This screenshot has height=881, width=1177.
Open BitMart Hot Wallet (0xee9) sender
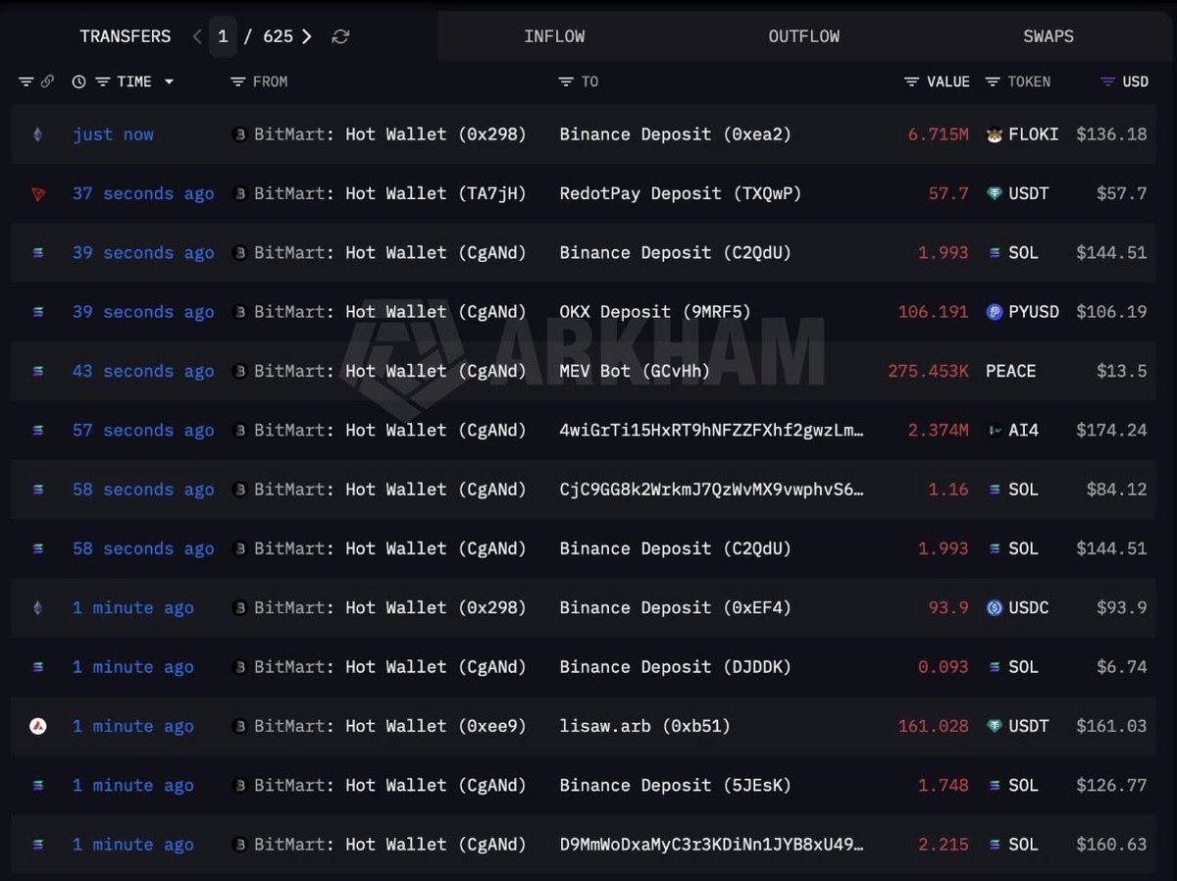click(x=390, y=726)
